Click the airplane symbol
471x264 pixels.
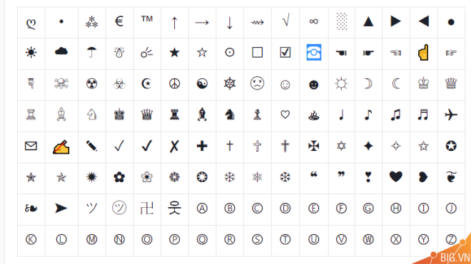(450, 115)
